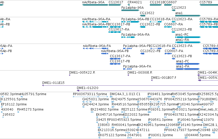
Task: Click EST EP16112.3prime
Action: pos(2,107)
